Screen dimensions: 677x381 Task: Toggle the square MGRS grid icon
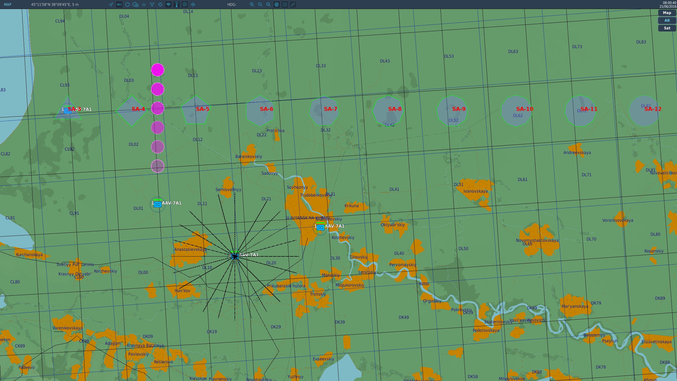(285, 4)
